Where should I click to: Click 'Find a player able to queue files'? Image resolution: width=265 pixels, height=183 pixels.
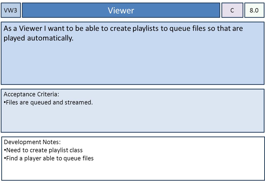(x=49, y=158)
